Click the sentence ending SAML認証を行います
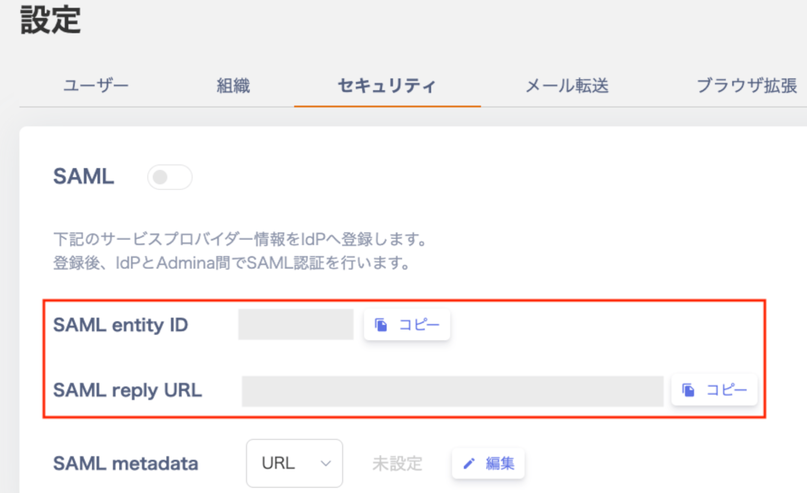 pyautogui.click(x=232, y=263)
